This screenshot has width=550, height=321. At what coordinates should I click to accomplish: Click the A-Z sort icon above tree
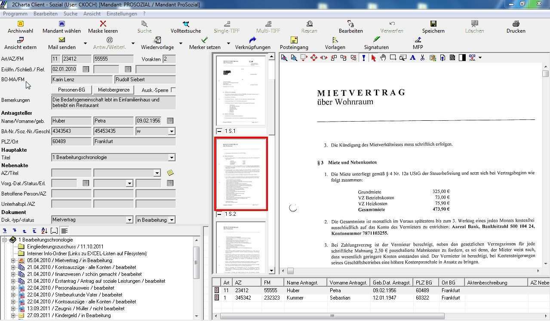44,231
